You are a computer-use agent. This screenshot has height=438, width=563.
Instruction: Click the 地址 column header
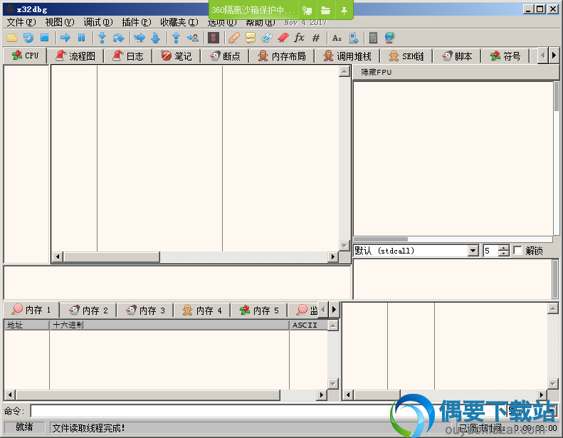26,325
